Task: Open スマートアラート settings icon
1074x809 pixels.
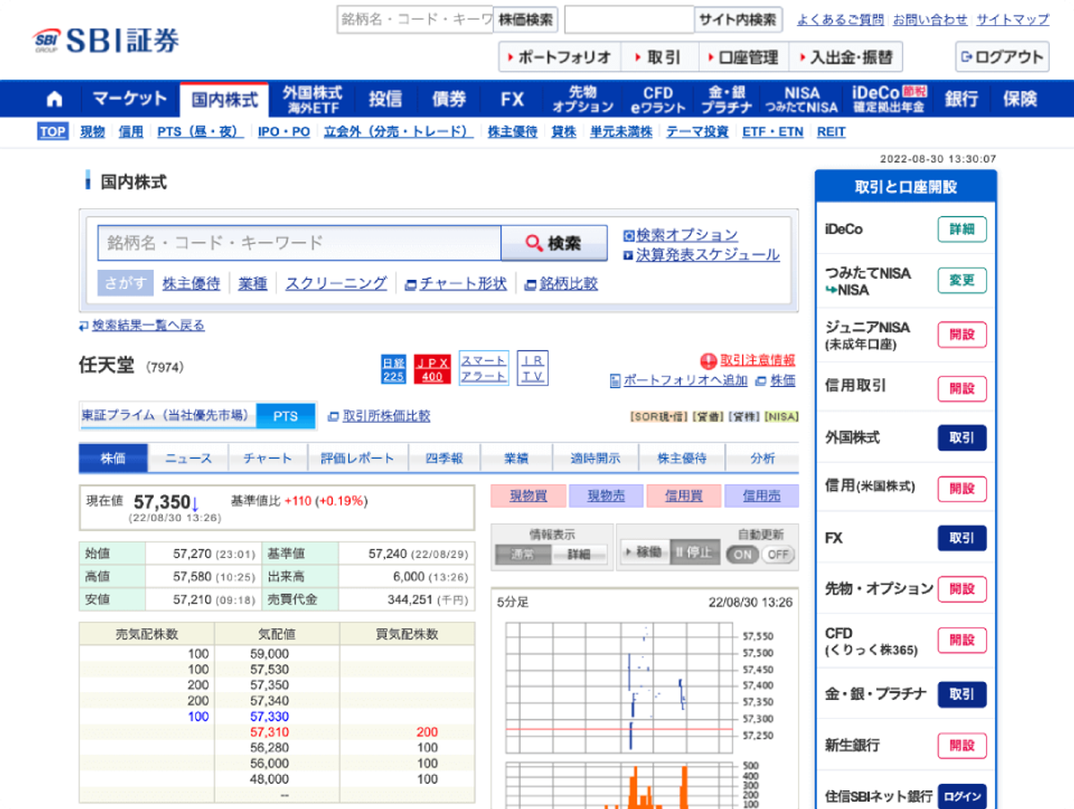Action: point(482,367)
